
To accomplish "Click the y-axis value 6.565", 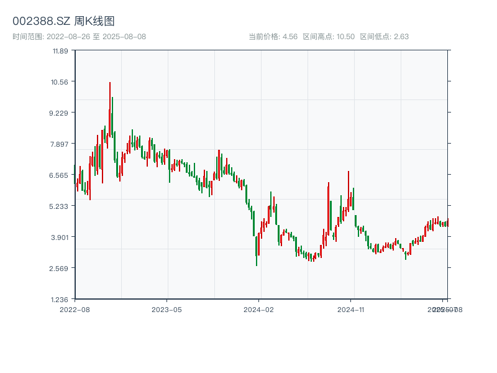I will point(58,175).
